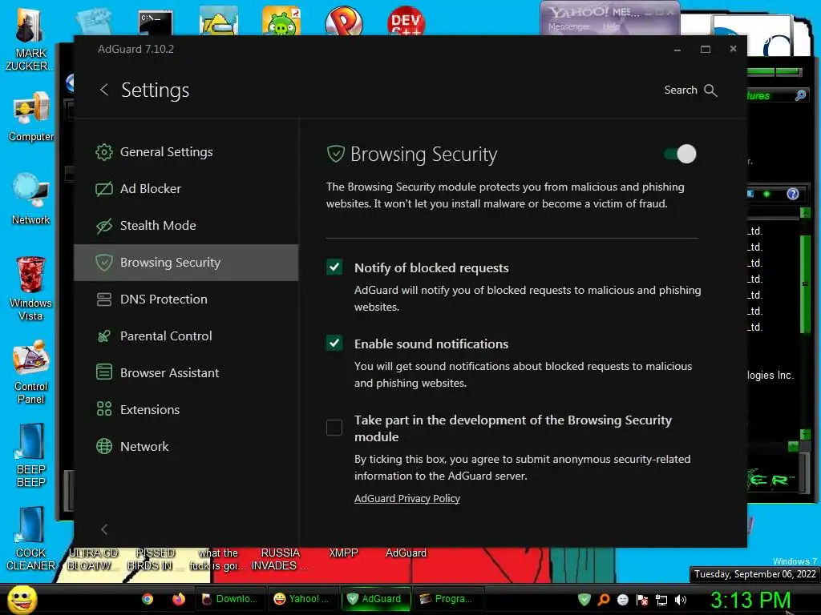The image size is (821, 615).
Task: Click the action center flag tray icon
Action: pyautogui.click(x=642, y=600)
